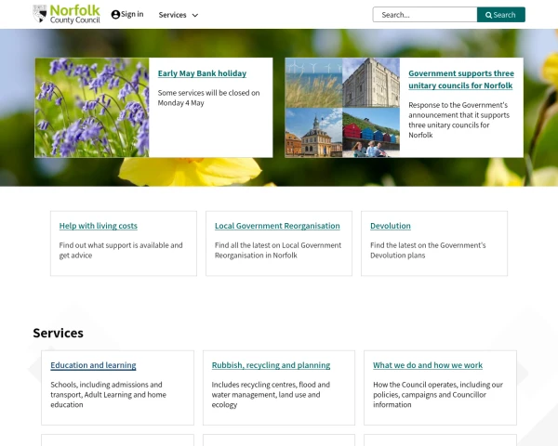Viewport: 558px width, 446px height.
Task: Click the Sign in user icon
Action: coord(115,15)
